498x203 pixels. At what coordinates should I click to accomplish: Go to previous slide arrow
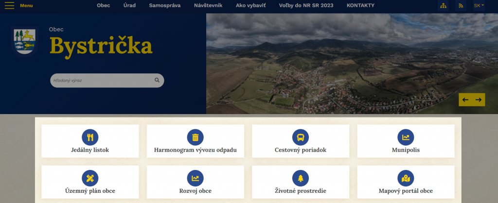(x=465, y=100)
